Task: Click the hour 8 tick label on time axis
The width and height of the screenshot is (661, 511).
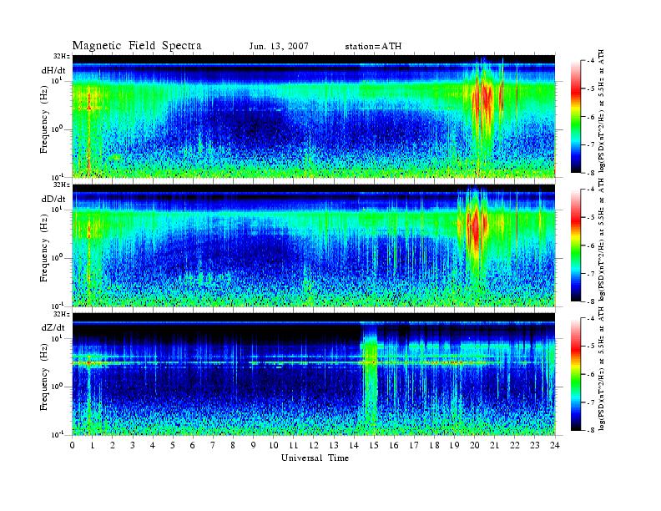Action: 233,445
